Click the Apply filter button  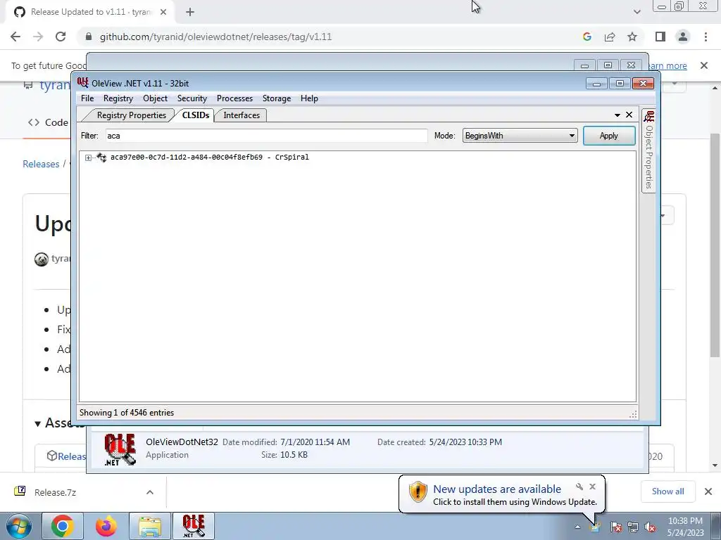pyautogui.click(x=609, y=136)
